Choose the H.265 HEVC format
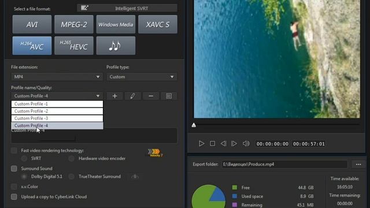370x208 pixels. (74, 46)
